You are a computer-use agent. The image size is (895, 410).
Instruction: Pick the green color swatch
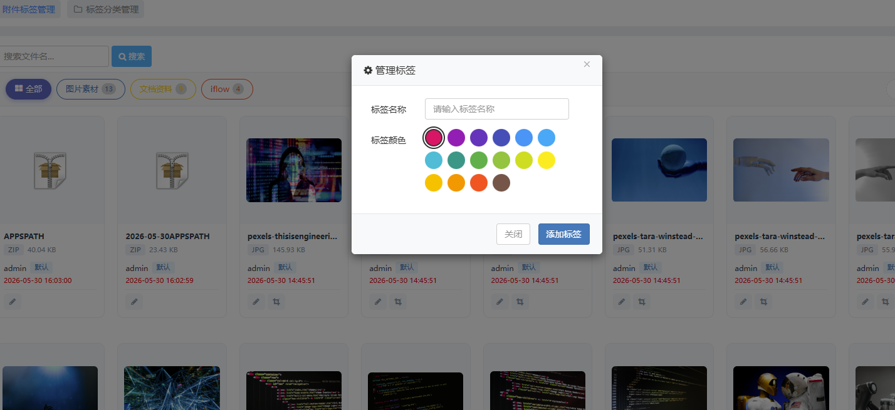[479, 160]
